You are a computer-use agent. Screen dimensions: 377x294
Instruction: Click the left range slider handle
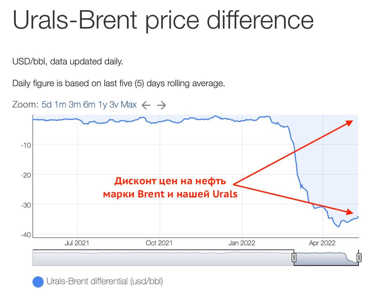pos(294,258)
